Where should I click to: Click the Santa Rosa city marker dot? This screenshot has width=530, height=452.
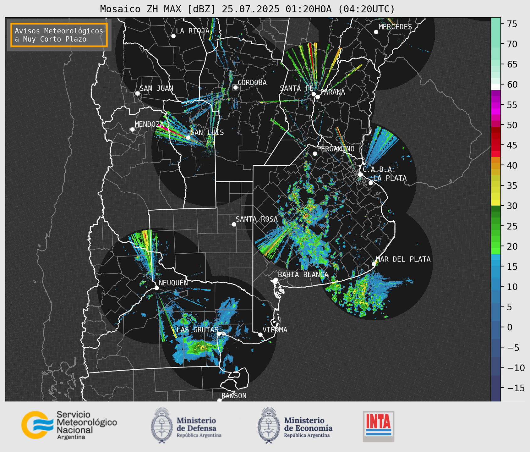tap(234, 224)
